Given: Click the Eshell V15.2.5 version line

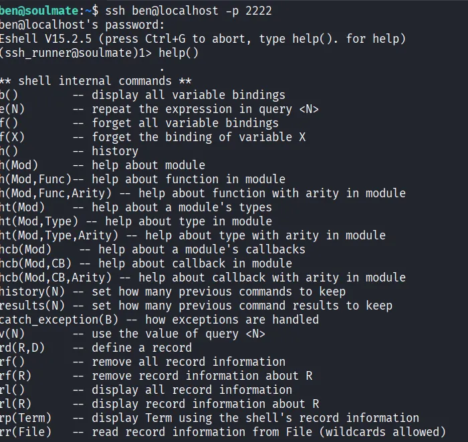Looking at the screenshot, I should click(203, 39).
